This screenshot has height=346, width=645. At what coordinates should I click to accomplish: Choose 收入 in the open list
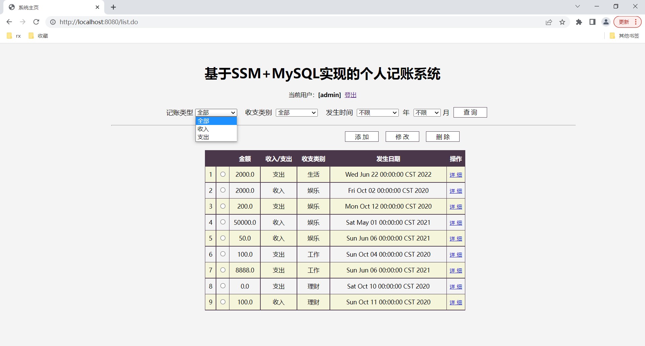pyautogui.click(x=216, y=129)
